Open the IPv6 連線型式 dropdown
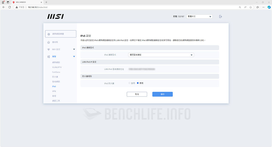The image size is (272, 147). pyautogui.click(x=161, y=55)
